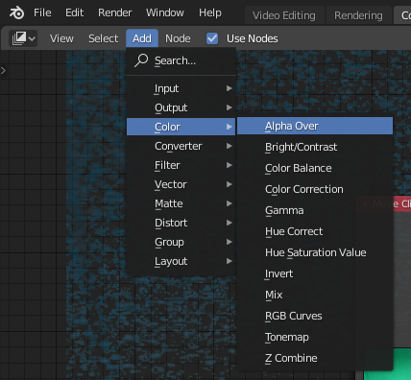The height and width of the screenshot is (380, 411).
Task: Add a Bright/Contrast node
Action: 315,147
